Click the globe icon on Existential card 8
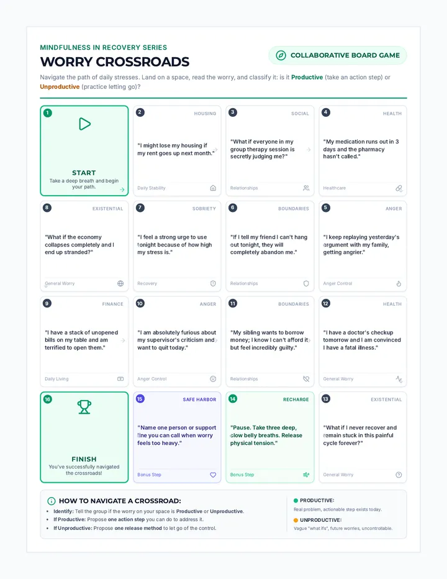The height and width of the screenshot is (579, 447). (120, 283)
